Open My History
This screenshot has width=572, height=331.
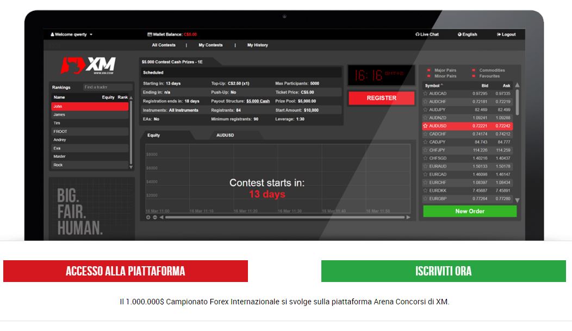[x=258, y=45]
